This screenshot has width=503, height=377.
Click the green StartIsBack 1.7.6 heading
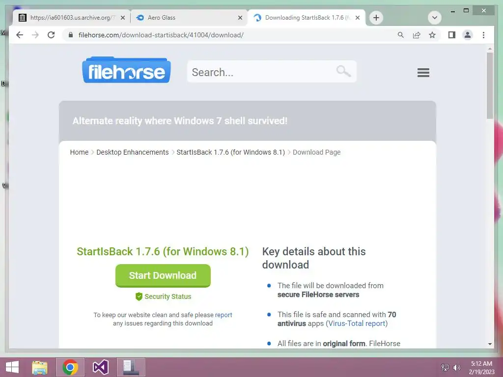pos(163,252)
